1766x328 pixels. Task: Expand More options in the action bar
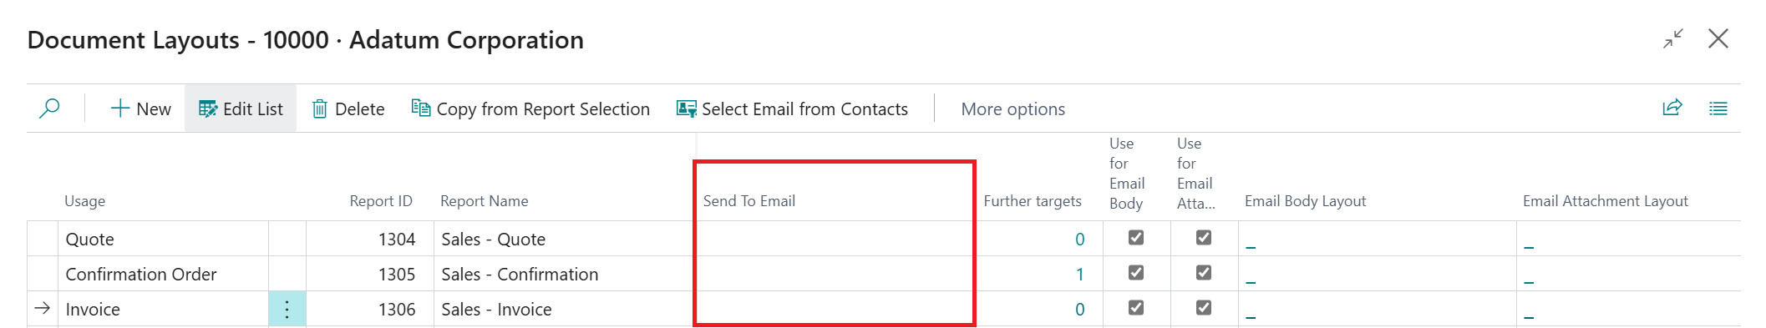(x=1013, y=108)
